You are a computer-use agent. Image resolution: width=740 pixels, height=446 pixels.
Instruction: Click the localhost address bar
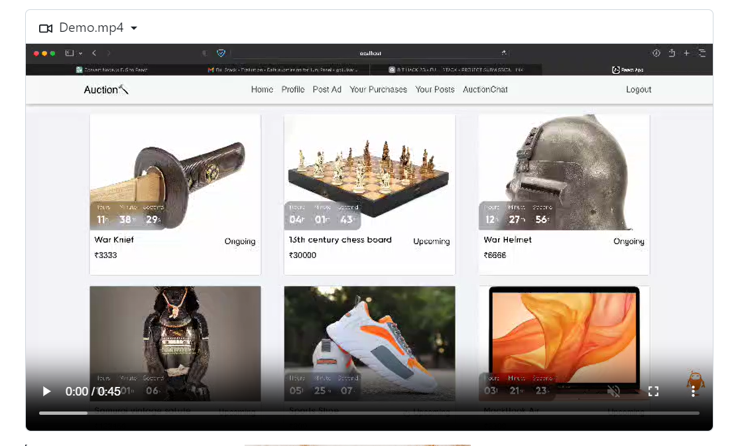pyautogui.click(x=371, y=53)
